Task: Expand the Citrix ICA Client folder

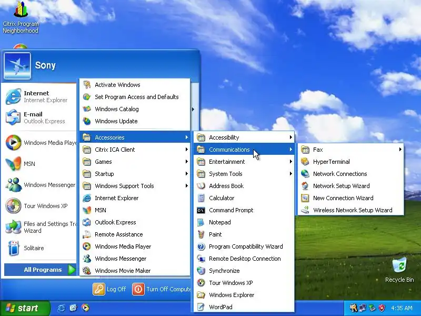Action: tap(135, 150)
